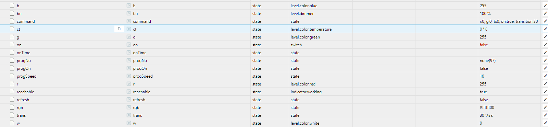This screenshot has height=127, width=548.
Task: Click the pencil icon in the ct row
Action: [545, 29]
